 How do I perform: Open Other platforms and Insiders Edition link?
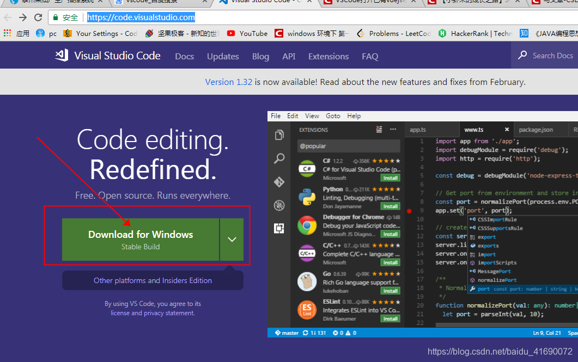click(x=153, y=280)
